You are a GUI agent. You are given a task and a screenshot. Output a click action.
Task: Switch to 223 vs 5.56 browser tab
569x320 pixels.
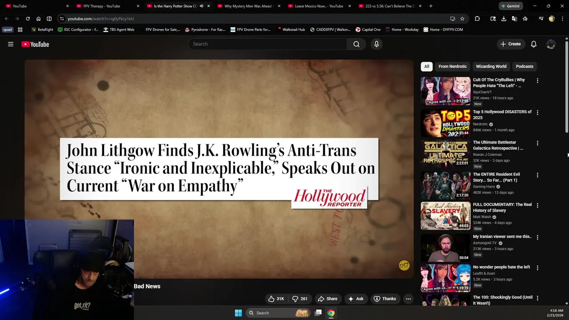tap(389, 6)
